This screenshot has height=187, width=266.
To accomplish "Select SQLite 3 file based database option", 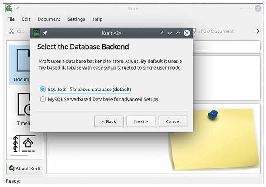I will (85, 89).
